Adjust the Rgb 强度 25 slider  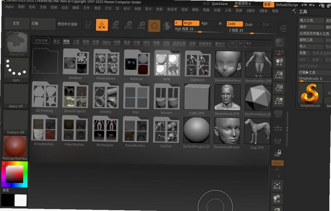coord(199,29)
